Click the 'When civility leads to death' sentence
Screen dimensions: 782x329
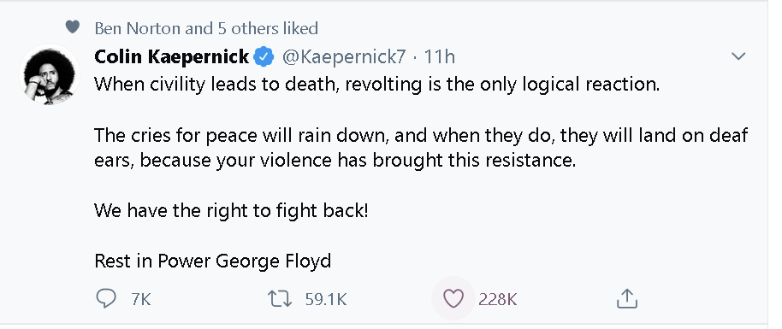(377, 85)
